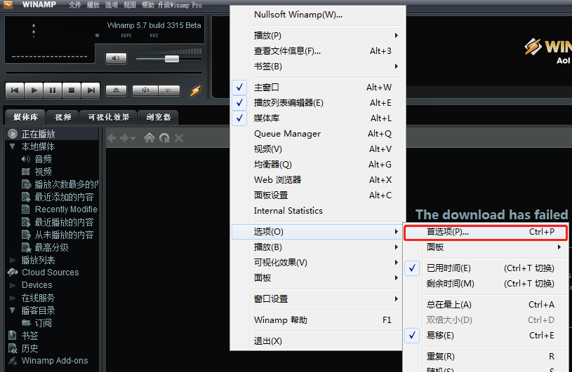Click the Eject open file button
The image size is (572, 372).
[x=116, y=90]
